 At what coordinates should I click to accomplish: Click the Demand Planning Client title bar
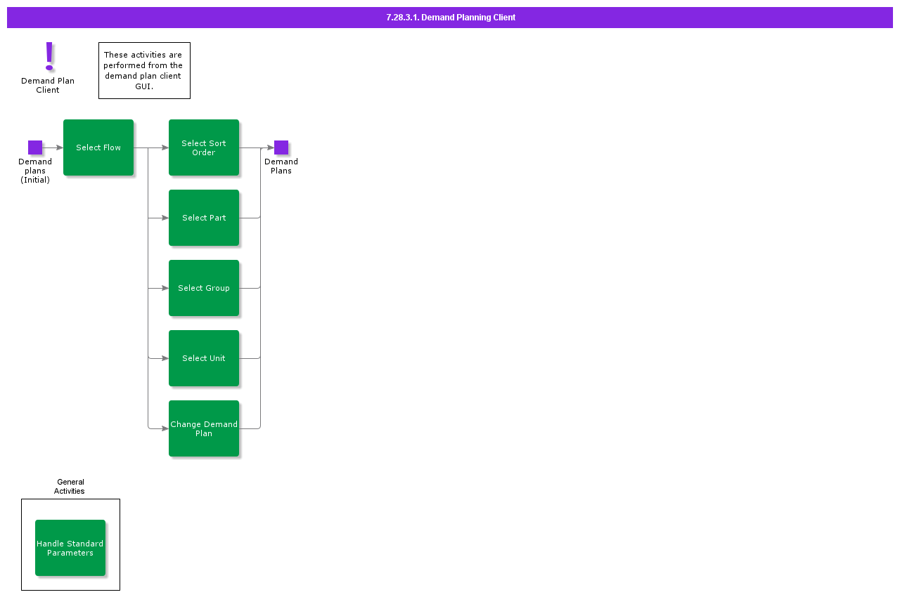pos(450,18)
